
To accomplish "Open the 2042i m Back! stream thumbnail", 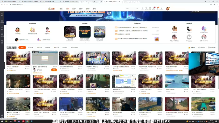I will [x=177, y=81].
